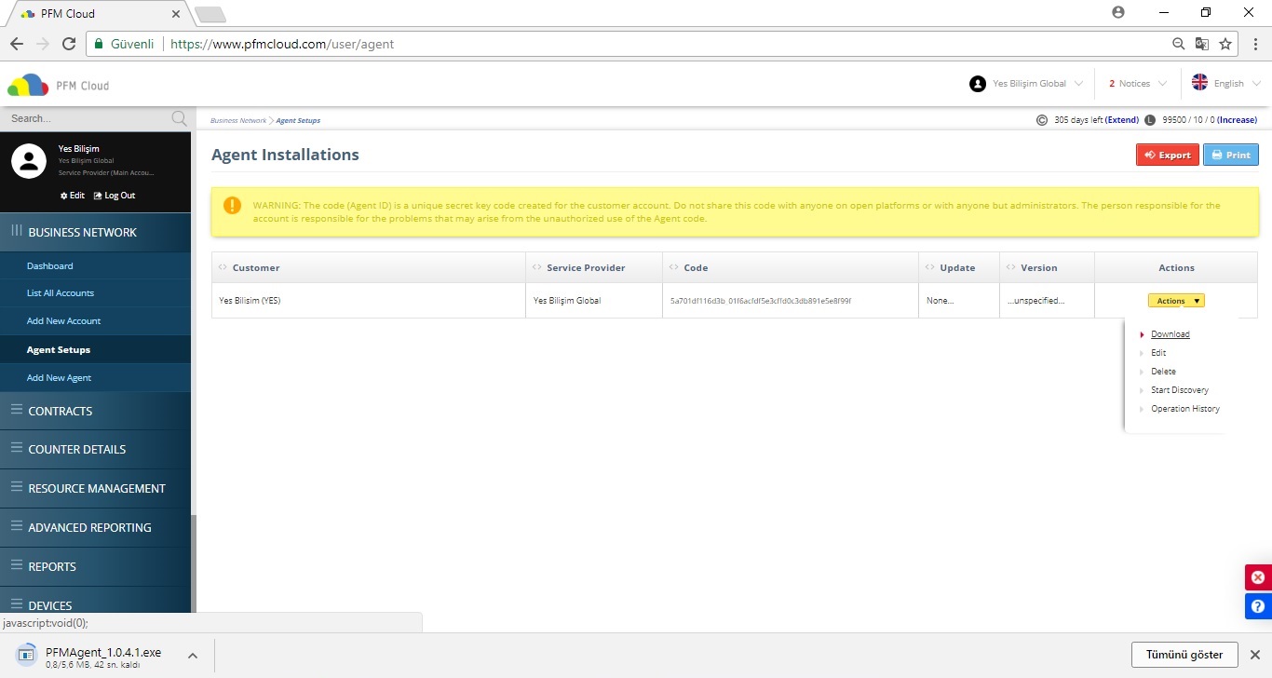Open the yellow Actions dropdown
Viewport: 1272px width, 678px height.
point(1176,301)
